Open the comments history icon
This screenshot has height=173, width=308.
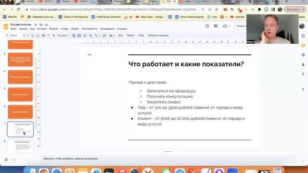pos(216,26)
